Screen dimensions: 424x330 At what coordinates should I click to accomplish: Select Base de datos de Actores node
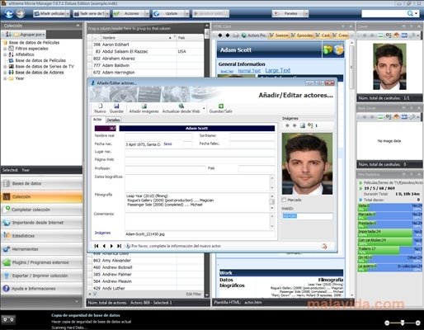click(40, 73)
